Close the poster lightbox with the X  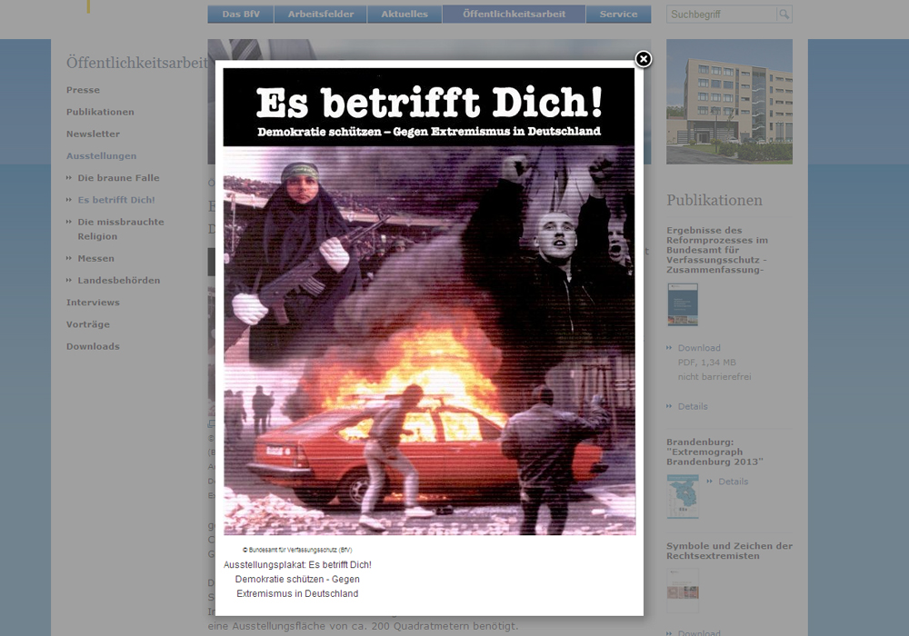(x=643, y=59)
